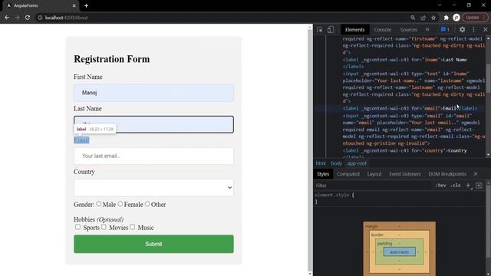Add a new style rule with plus icon
This screenshot has width=491, height=276.
468,186
